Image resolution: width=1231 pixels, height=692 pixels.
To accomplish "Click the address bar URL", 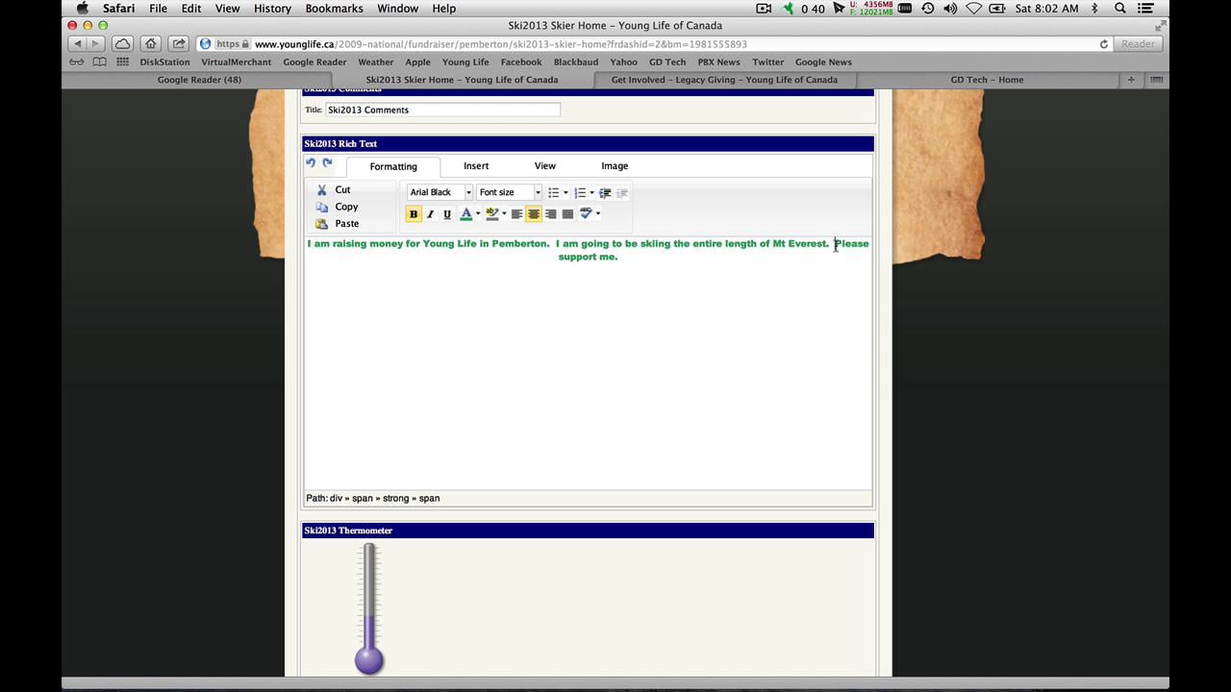I will click(500, 44).
